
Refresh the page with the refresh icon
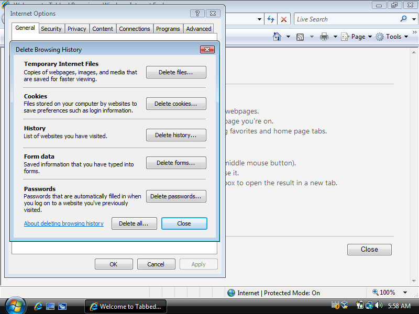click(x=271, y=18)
